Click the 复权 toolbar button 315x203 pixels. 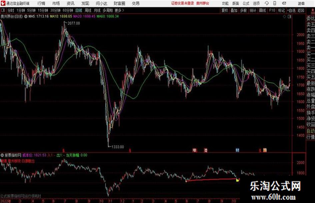click(x=225, y=10)
